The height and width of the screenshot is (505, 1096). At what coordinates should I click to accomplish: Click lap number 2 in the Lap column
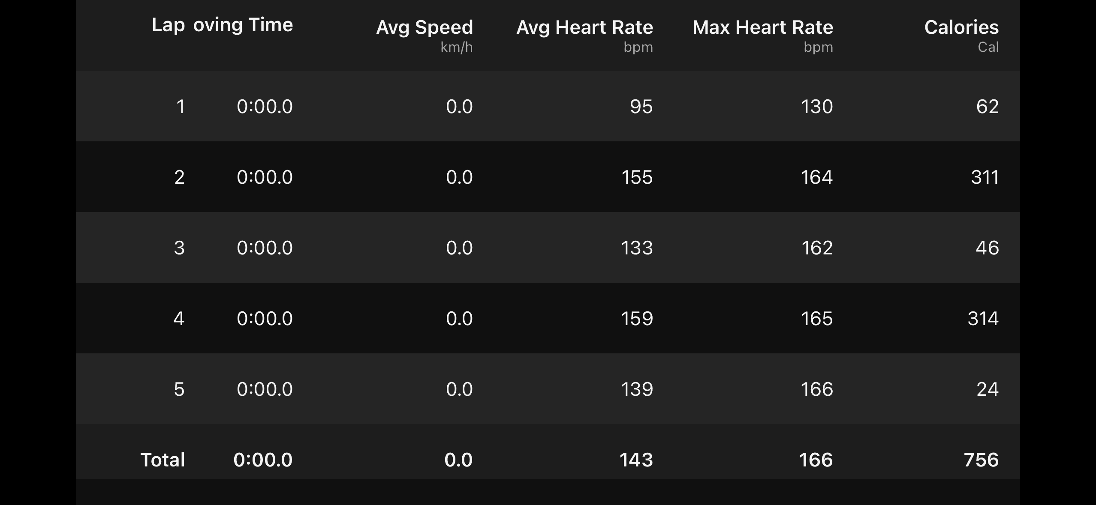(180, 177)
